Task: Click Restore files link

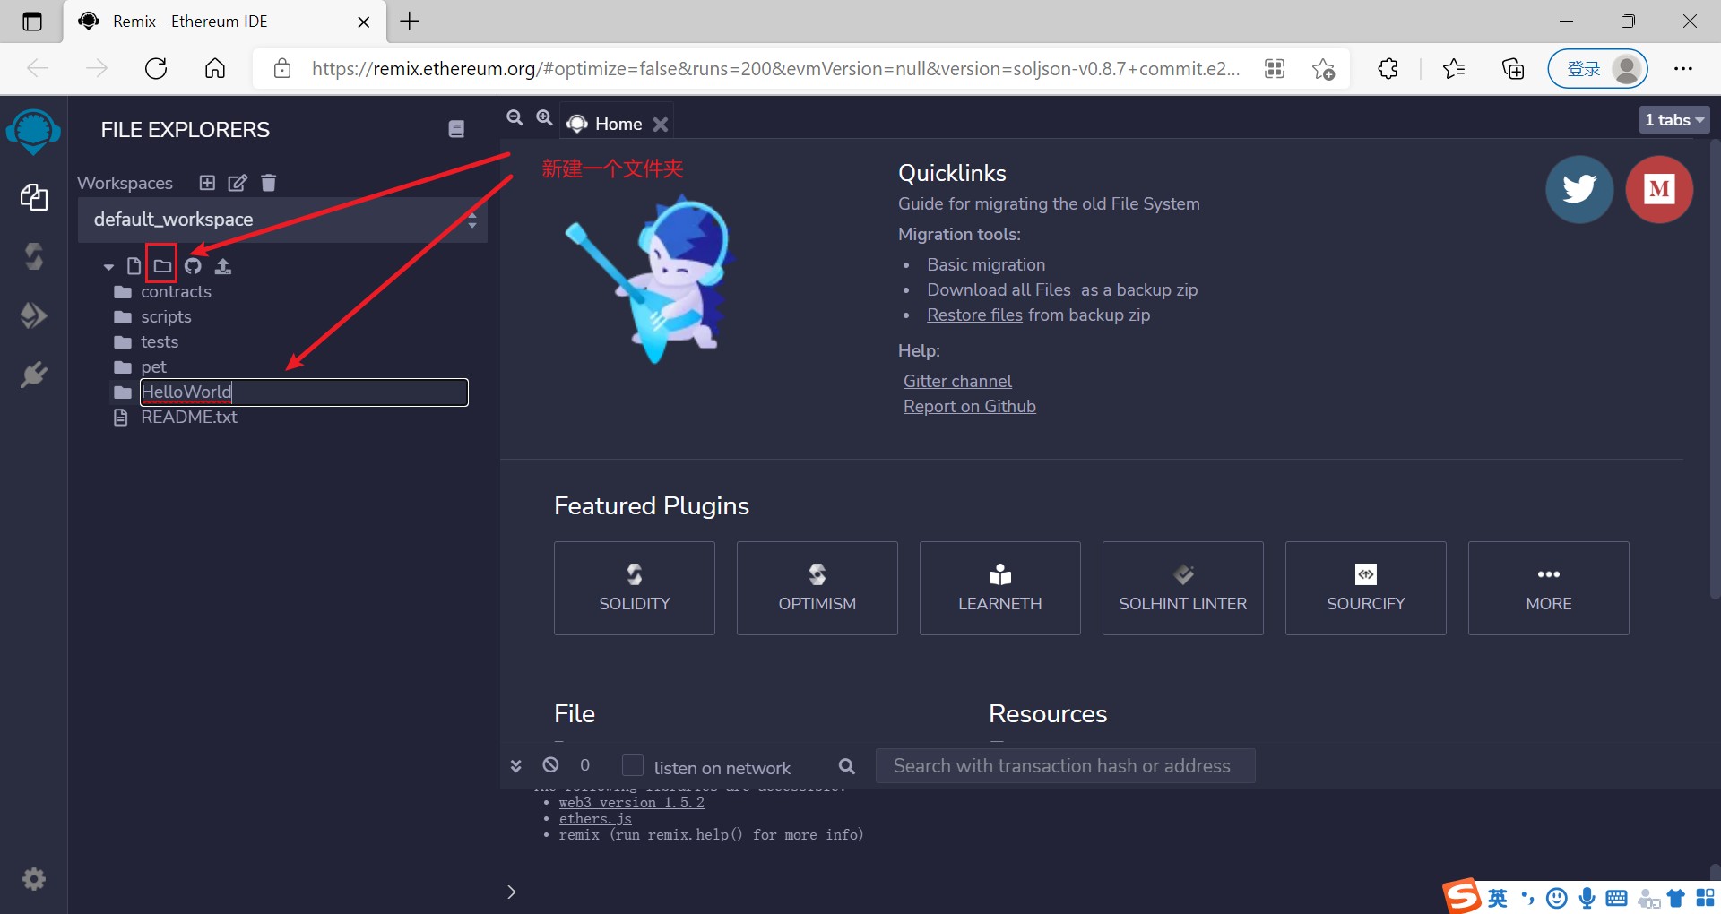Action: tap(974, 315)
